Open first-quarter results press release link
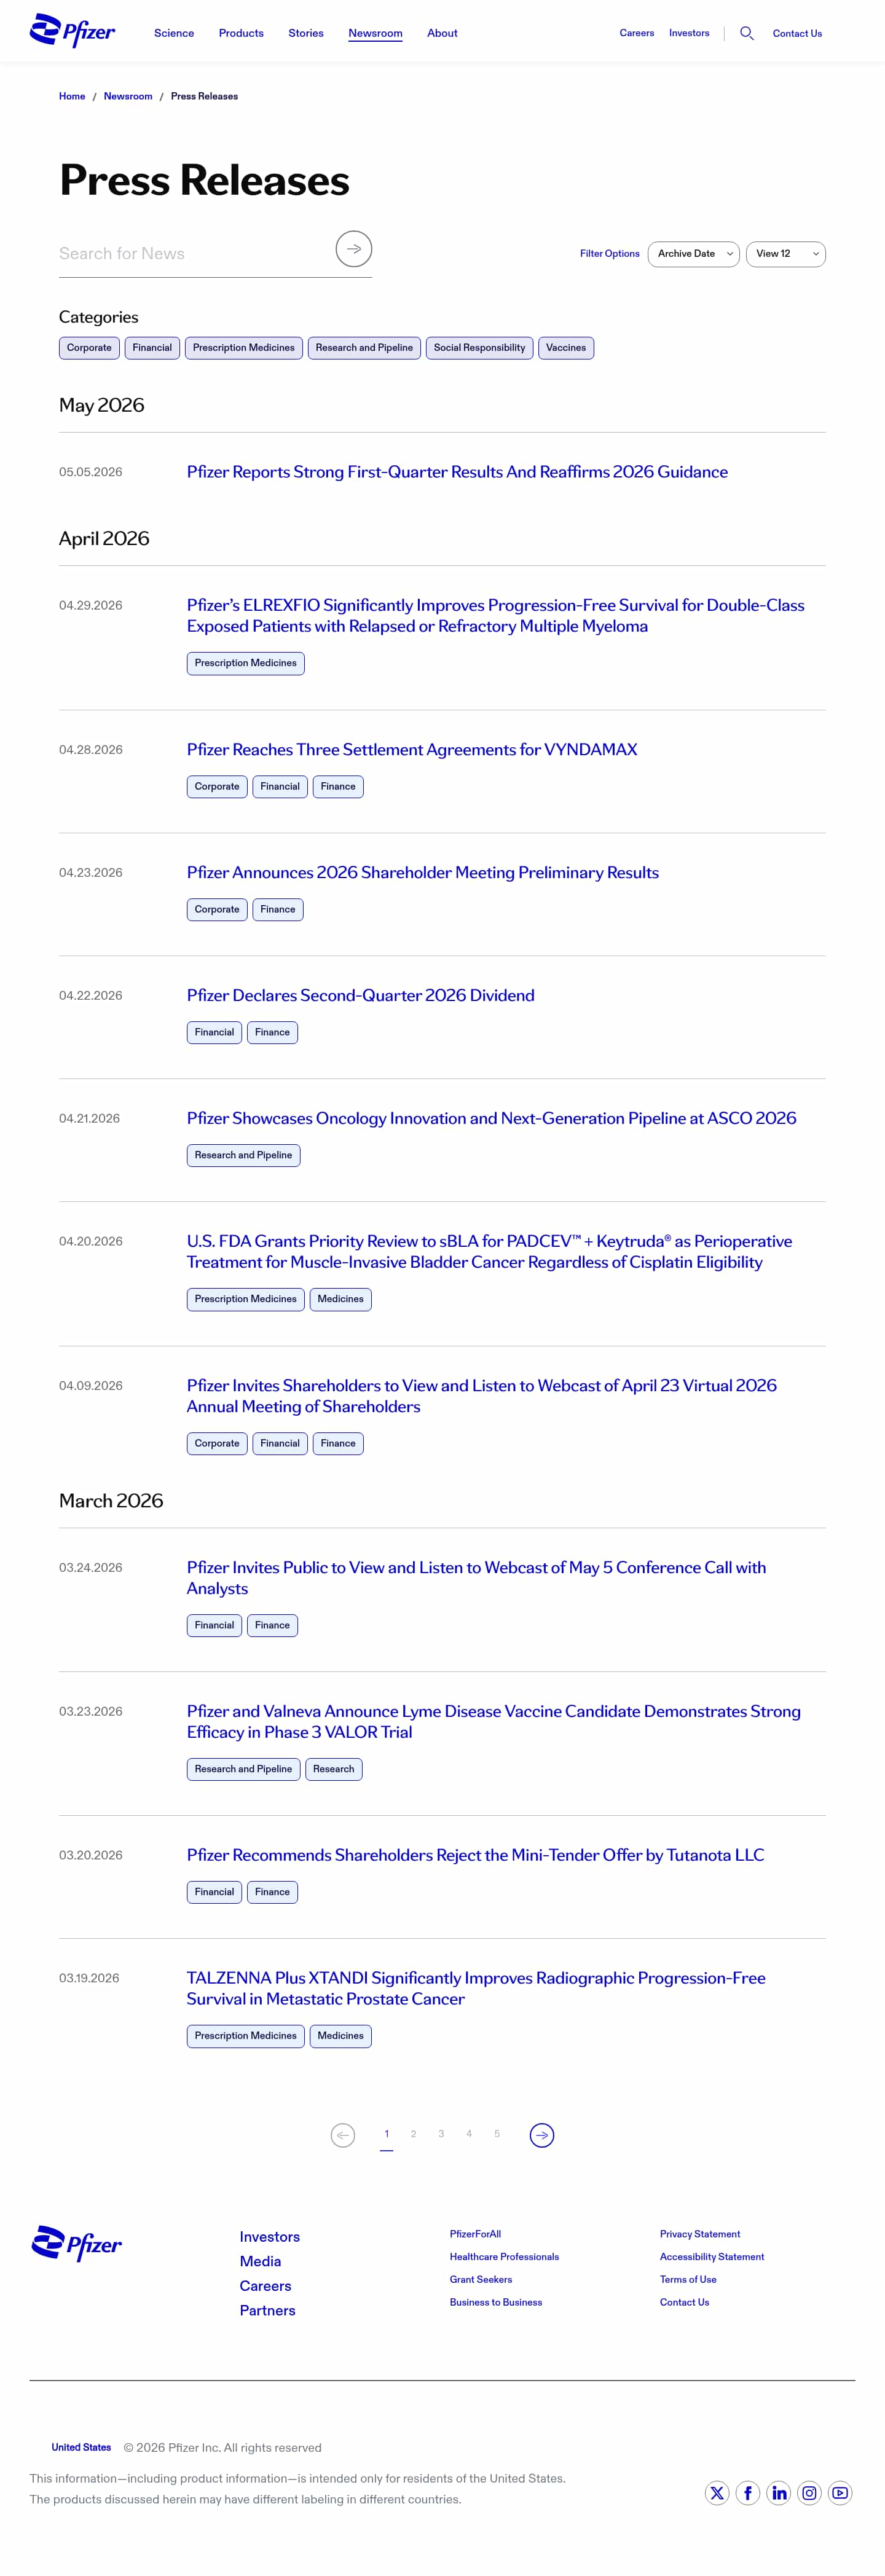The width and height of the screenshot is (885, 2576). (457, 472)
